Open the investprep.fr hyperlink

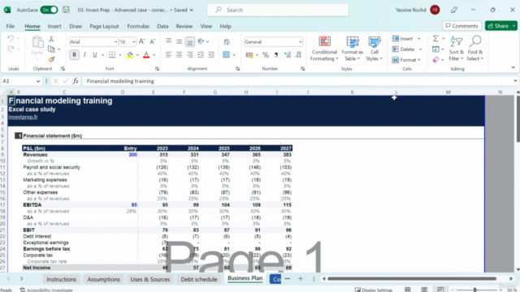point(23,117)
